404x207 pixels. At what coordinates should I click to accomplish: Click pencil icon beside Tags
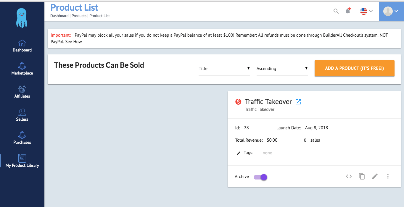coord(239,153)
